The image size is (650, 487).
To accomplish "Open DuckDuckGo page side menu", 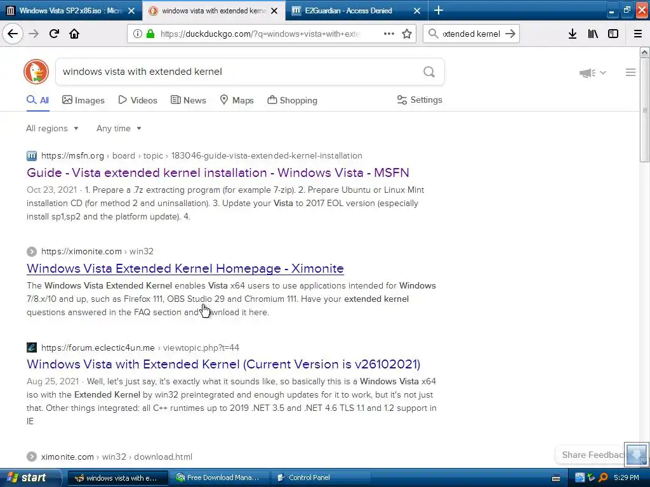I will tap(630, 72).
